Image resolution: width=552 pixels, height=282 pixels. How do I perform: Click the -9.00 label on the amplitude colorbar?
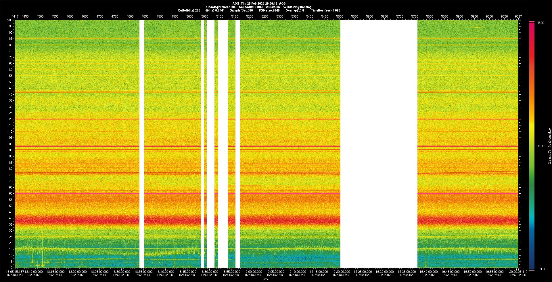540,146
